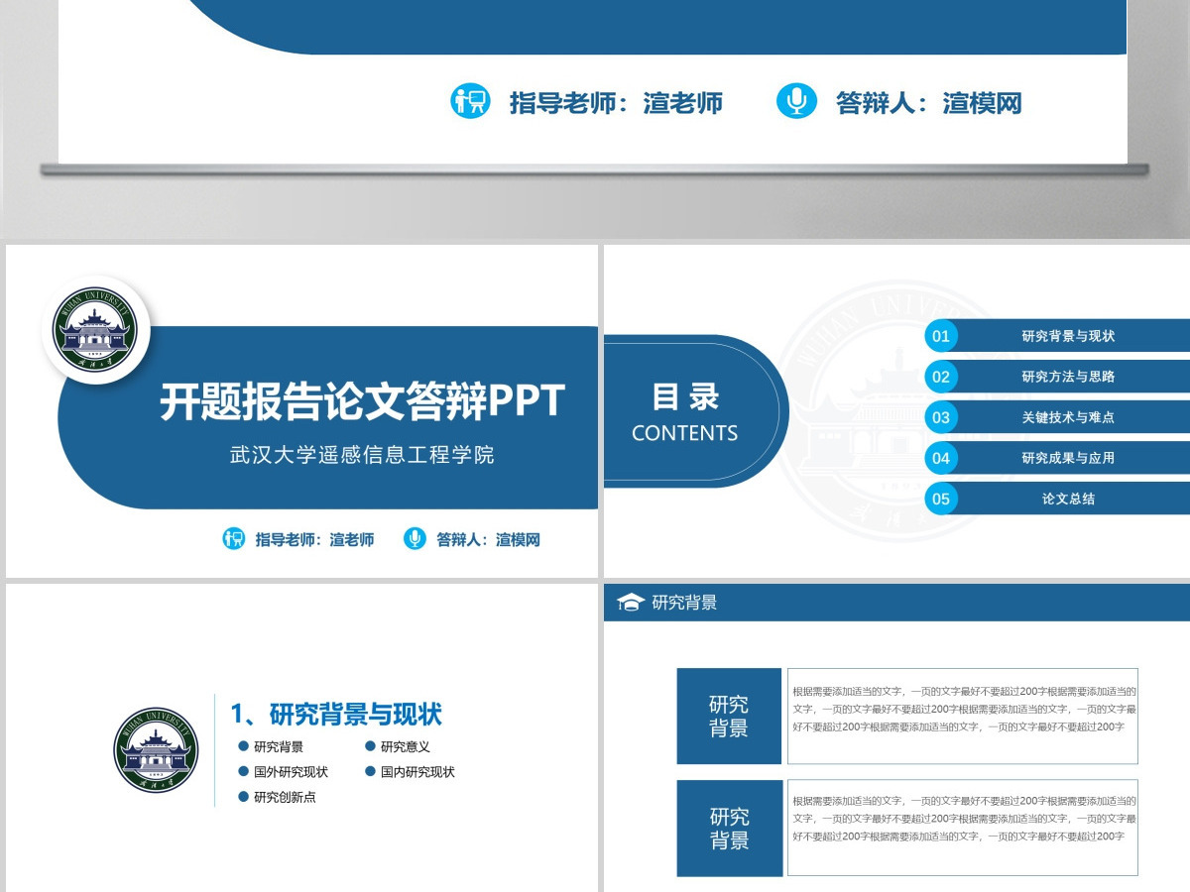The height and width of the screenshot is (892, 1190).
Task: Select the 02 研究方法与思路 contents item
Action: [x=1057, y=377]
